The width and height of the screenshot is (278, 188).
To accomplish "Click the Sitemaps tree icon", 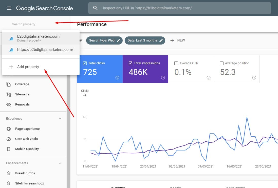I will point(9,94).
